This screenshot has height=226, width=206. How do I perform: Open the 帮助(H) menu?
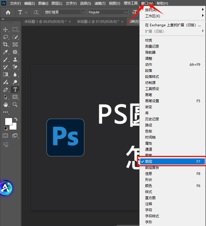pos(162,3)
